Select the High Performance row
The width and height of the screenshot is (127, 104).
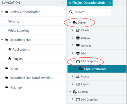click(x=97, y=69)
